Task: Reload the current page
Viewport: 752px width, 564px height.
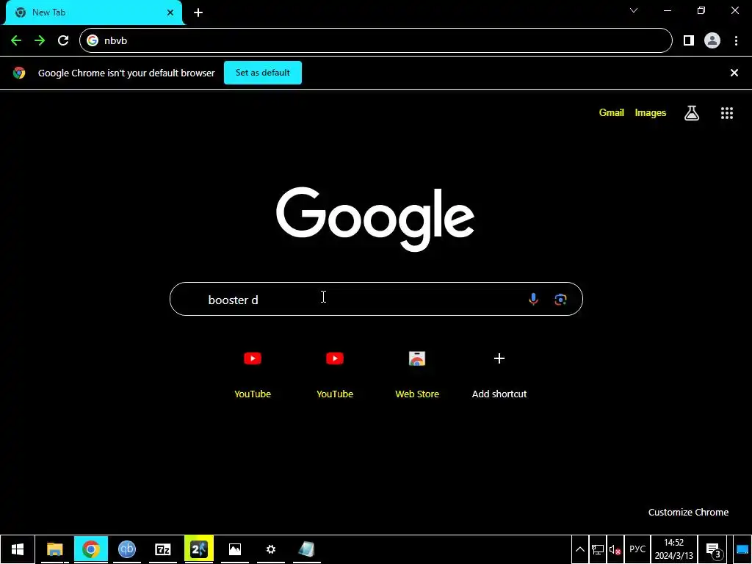Action: point(63,41)
